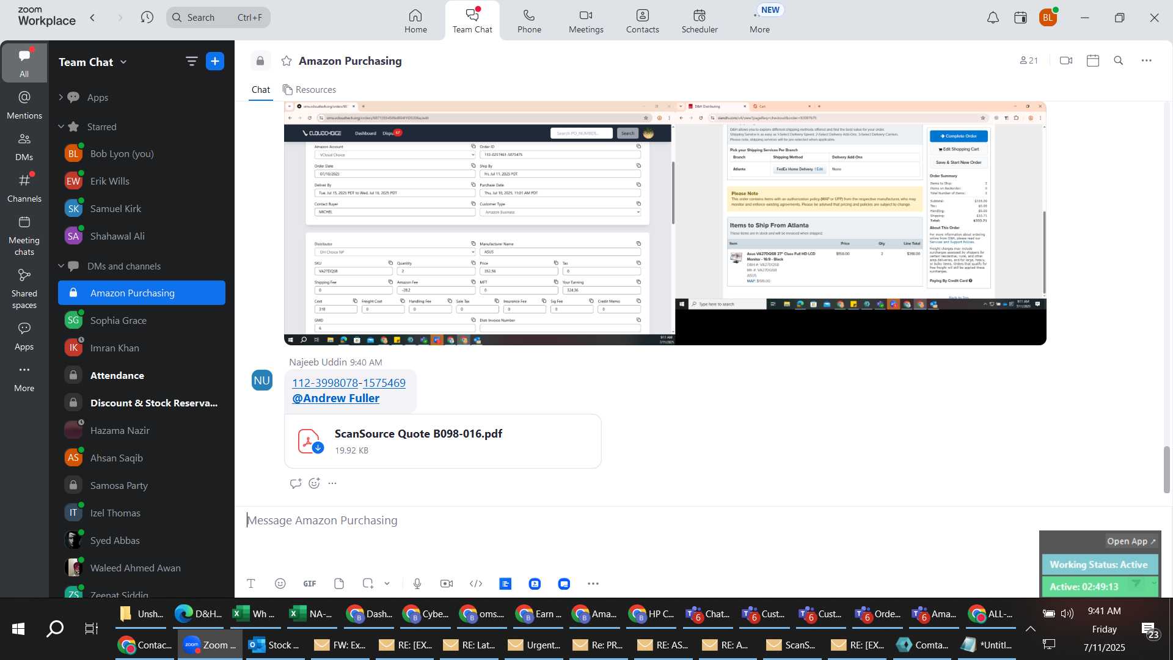Record an audio message
Viewport: 1173px width, 660px height.
pyautogui.click(x=417, y=584)
